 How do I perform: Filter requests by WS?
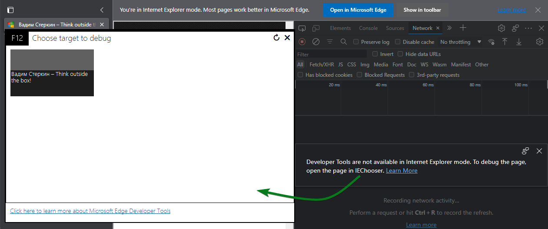425,65
